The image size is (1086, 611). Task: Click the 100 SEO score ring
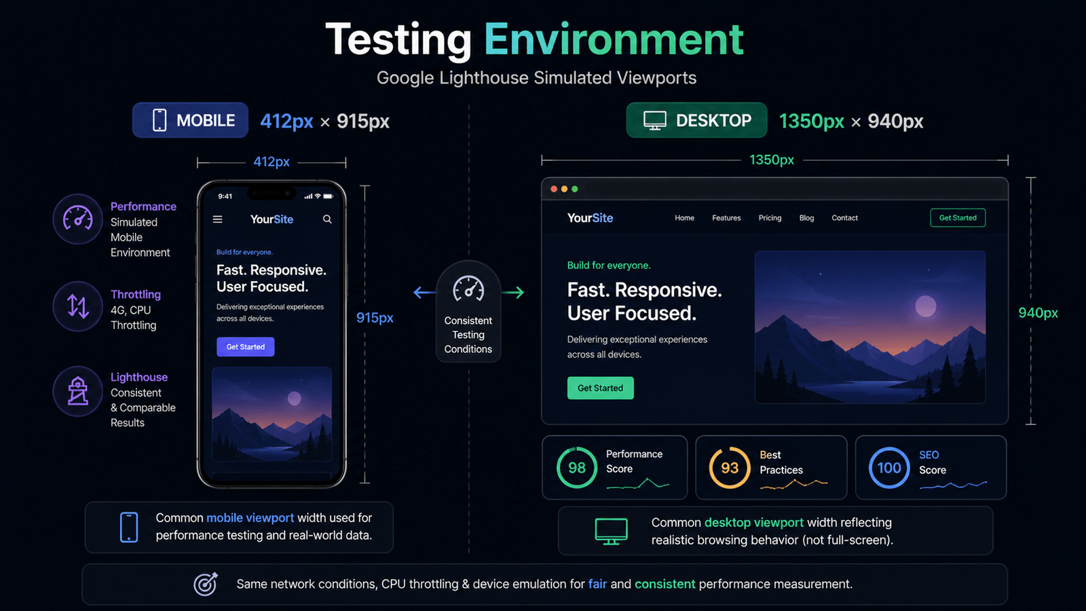coord(889,468)
